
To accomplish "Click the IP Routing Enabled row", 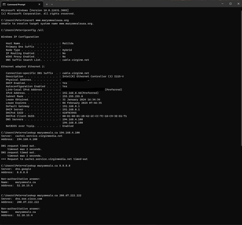I will coord(36,53).
